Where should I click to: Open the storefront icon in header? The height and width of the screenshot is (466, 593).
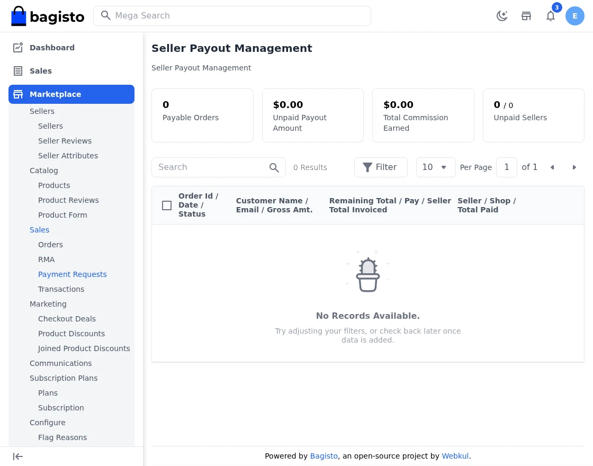click(526, 16)
